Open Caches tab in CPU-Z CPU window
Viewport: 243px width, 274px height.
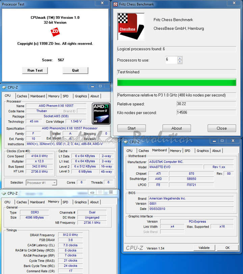[22, 96]
